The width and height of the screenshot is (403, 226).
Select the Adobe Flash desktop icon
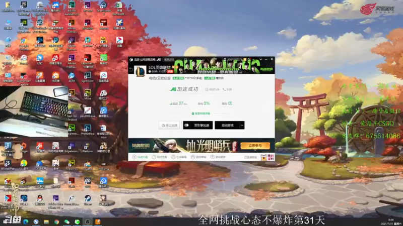click(x=72, y=182)
